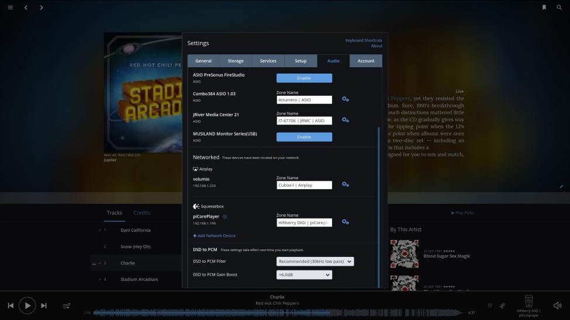Open the Storage settings tab

click(236, 61)
